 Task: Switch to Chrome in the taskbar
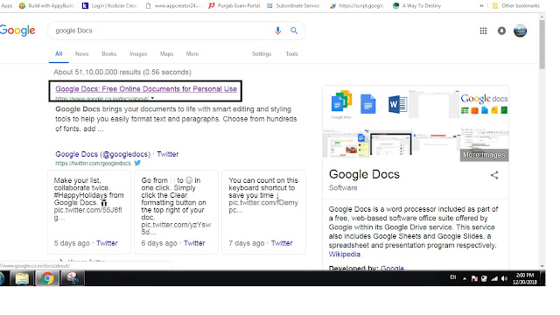(47, 278)
